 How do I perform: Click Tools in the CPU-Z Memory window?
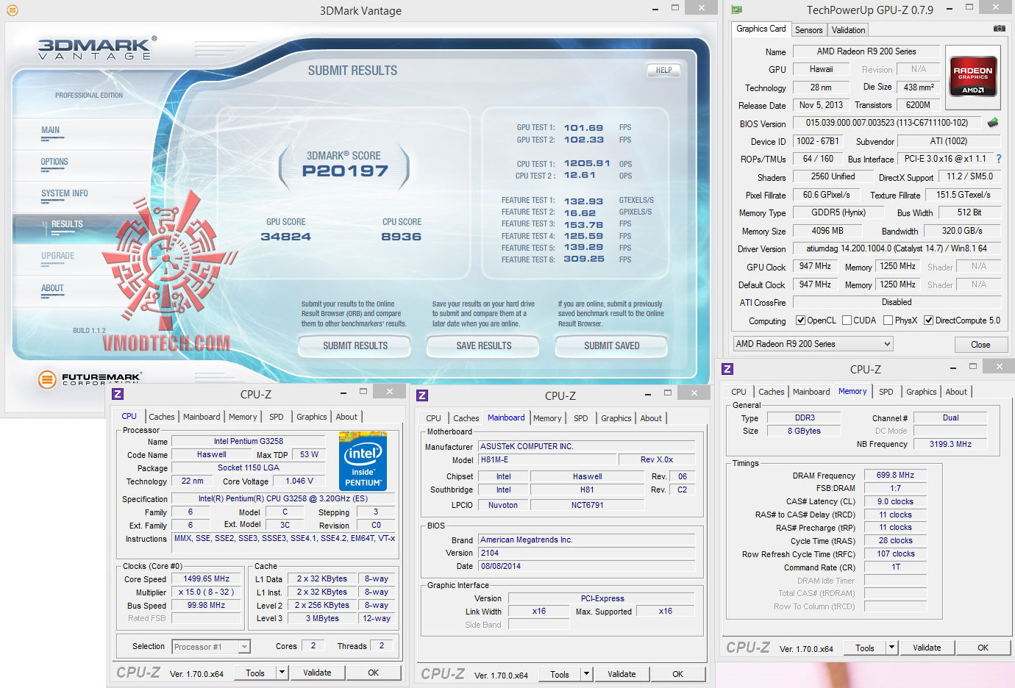865,648
